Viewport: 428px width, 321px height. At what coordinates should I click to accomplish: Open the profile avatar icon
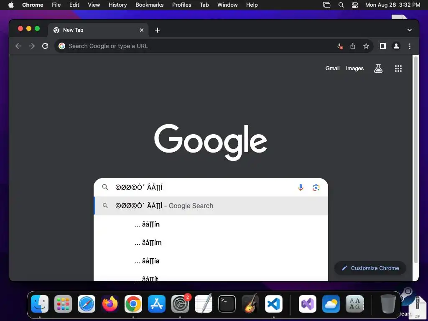(x=396, y=46)
